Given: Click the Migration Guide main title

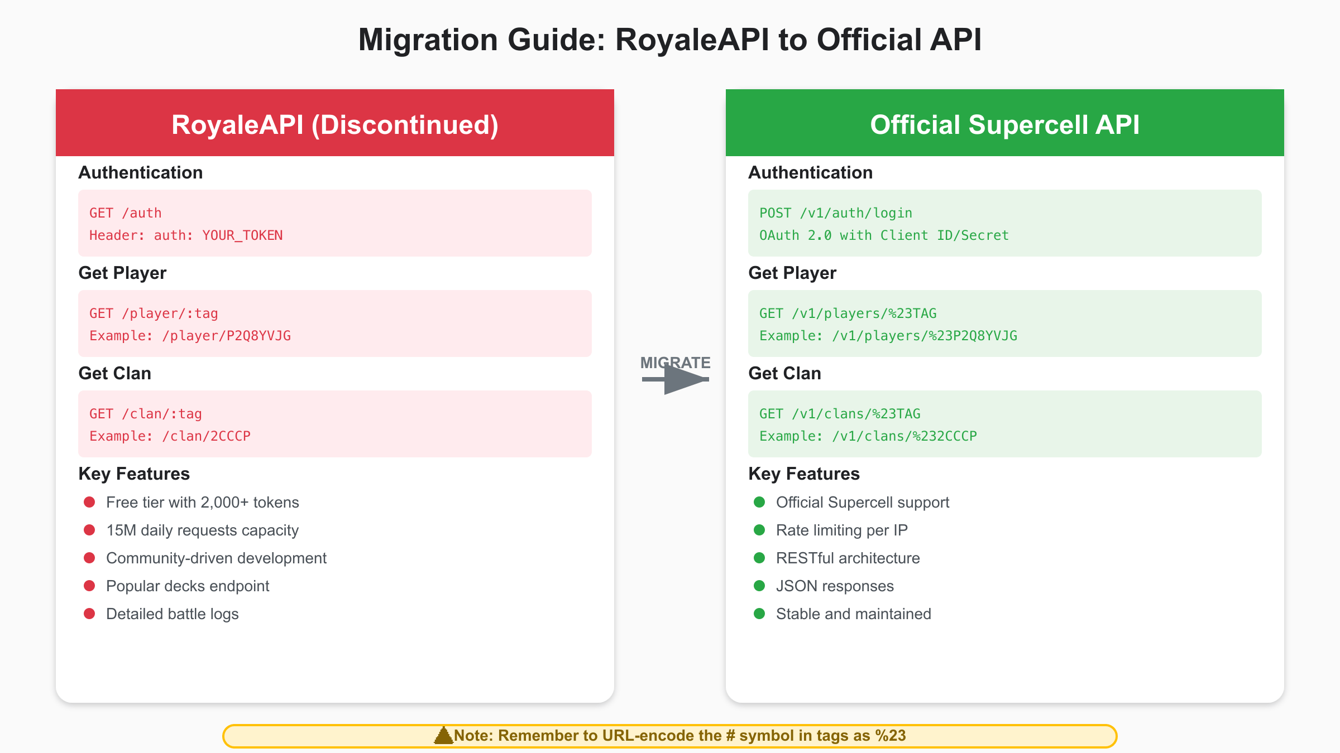Looking at the screenshot, I should tap(670, 40).
